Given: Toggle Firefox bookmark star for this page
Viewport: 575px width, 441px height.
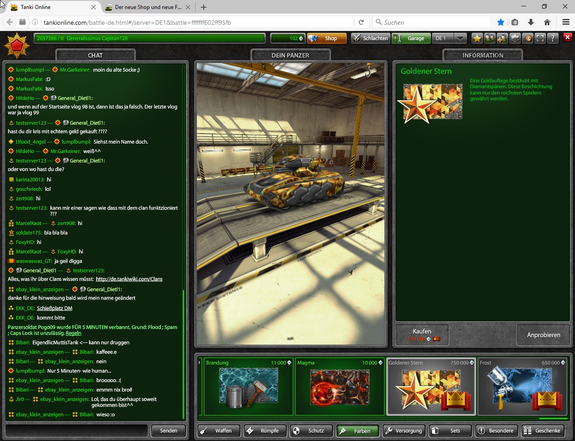Looking at the screenshot, I should 500,22.
